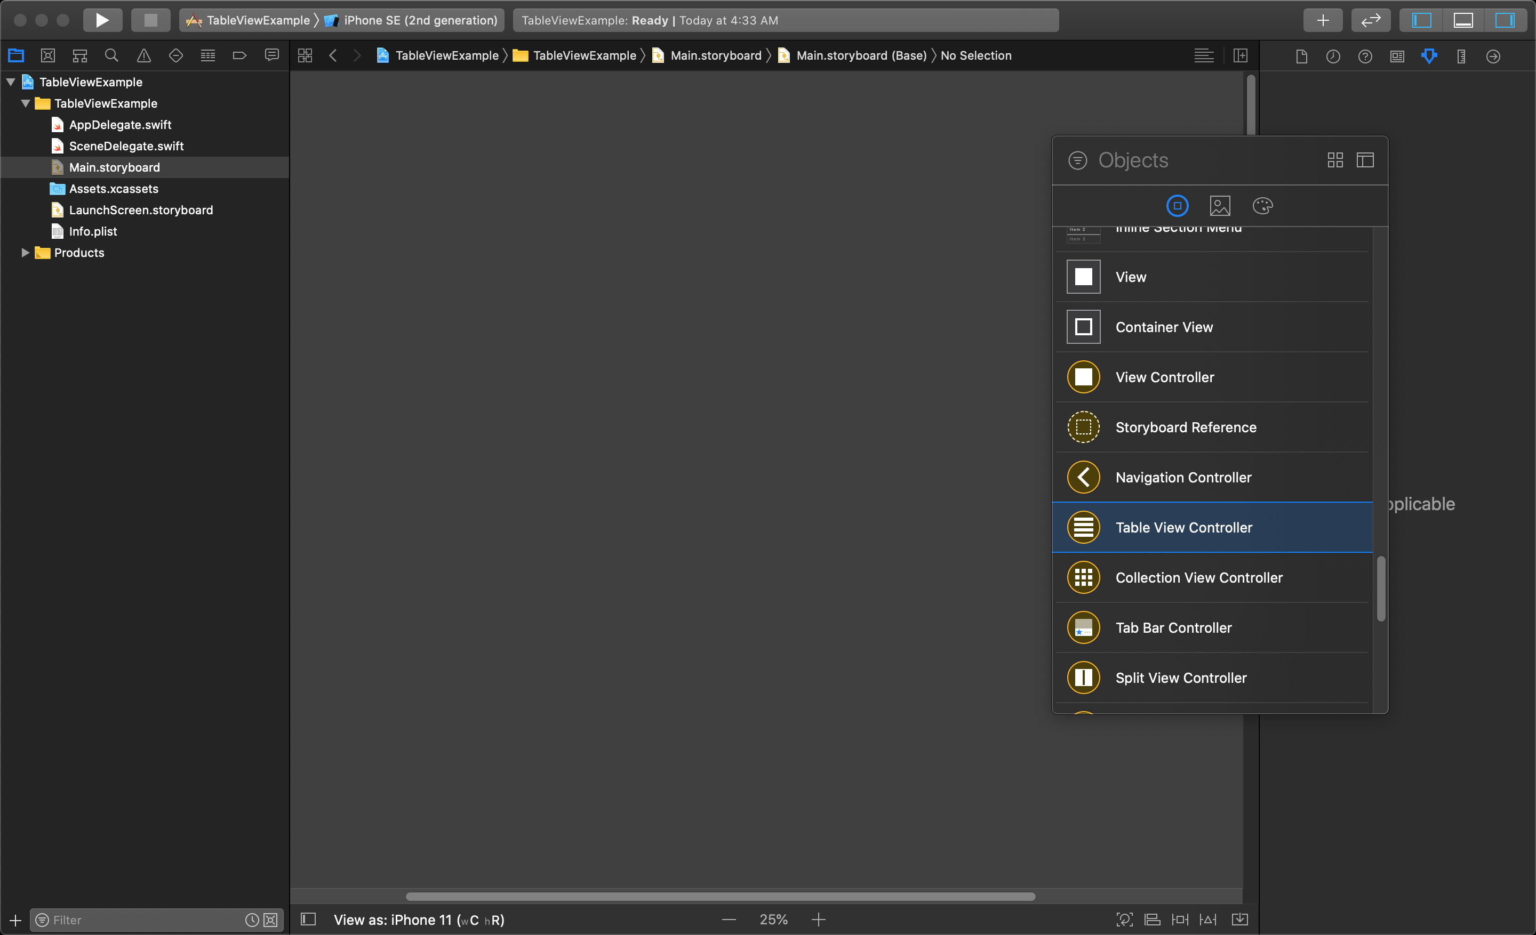Open Assets.xcassets in the navigator
This screenshot has width=1536, height=935.
(x=114, y=189)
